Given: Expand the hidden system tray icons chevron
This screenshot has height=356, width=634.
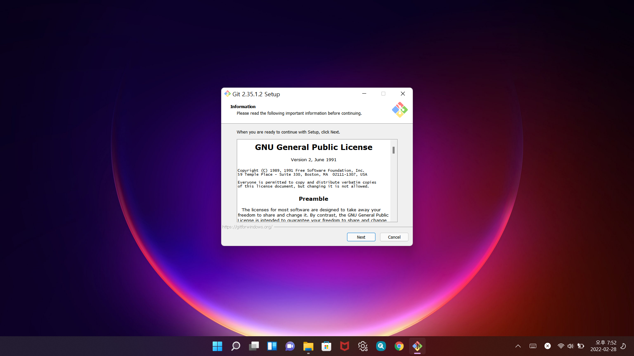Looking at the screenshot, I should (518, 346).
